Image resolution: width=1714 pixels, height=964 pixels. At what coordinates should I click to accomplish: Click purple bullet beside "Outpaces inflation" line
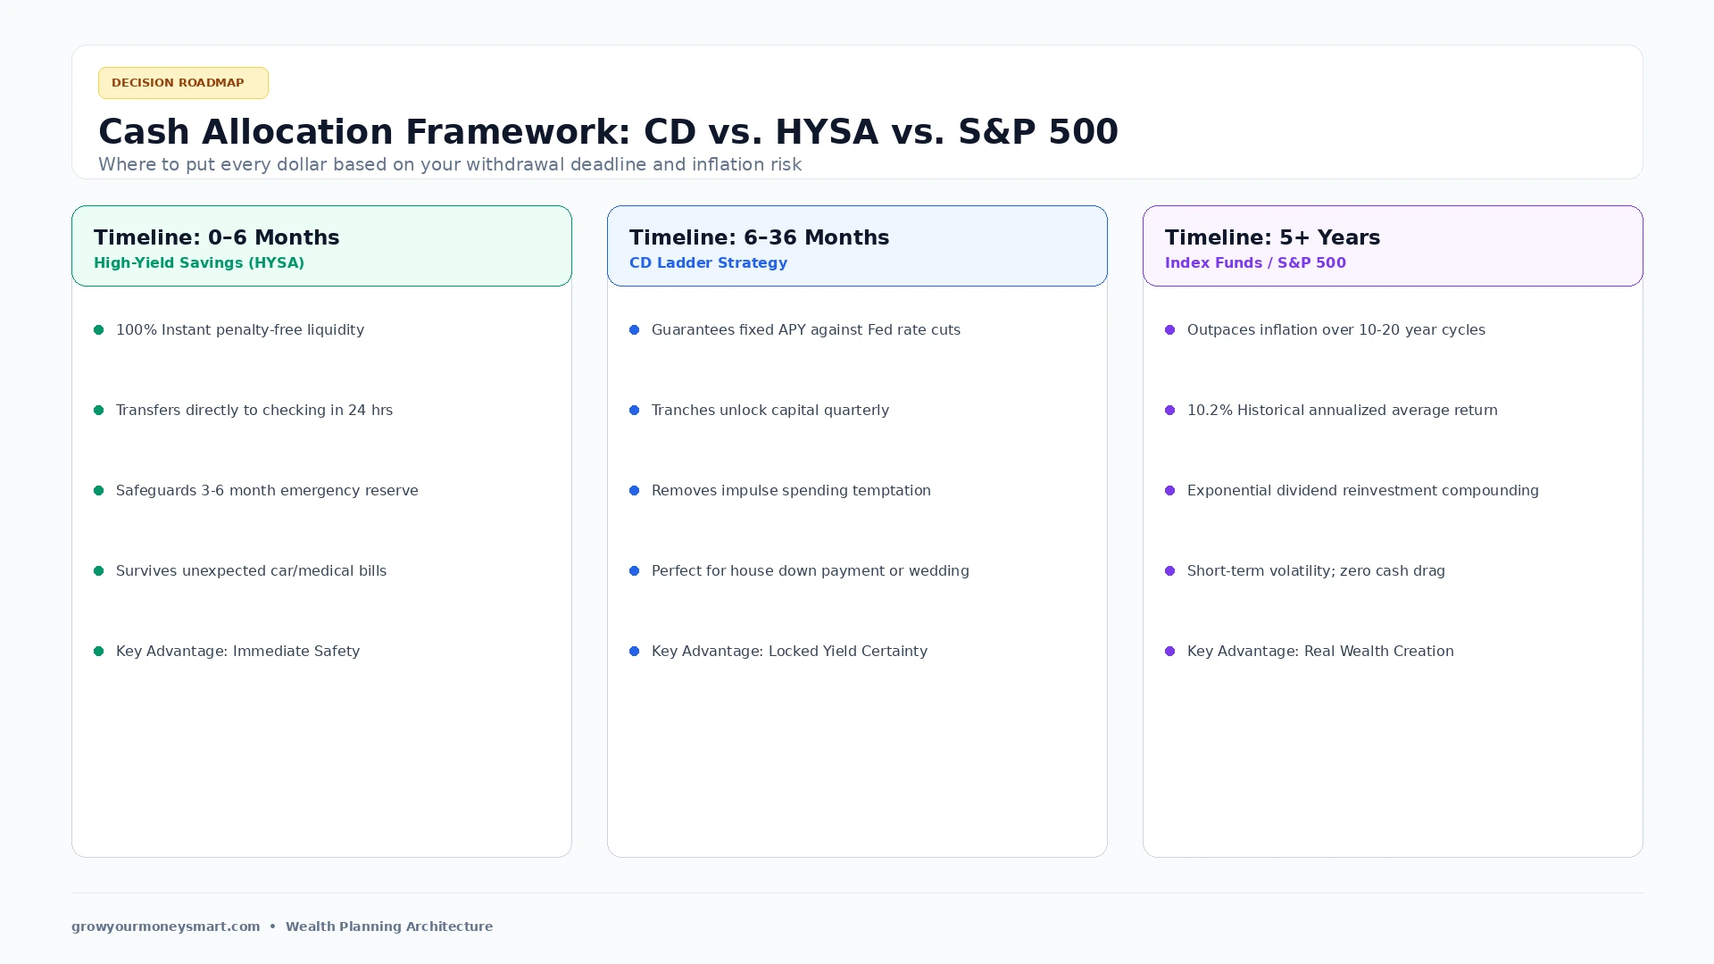point(1170,330)
